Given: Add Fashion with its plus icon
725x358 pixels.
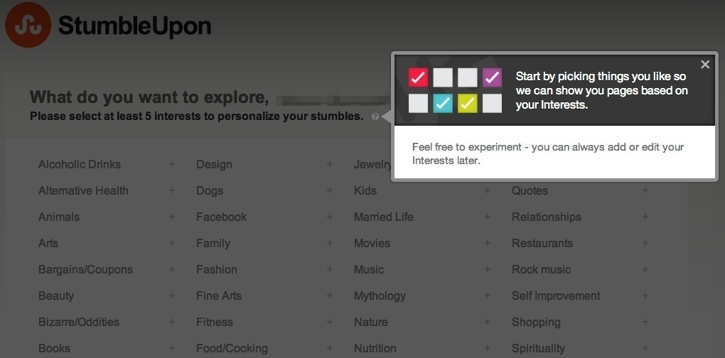Looking at the screenshot, I should (330, 269).
